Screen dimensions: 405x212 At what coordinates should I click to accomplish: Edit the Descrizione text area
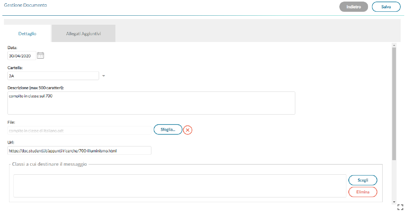(x=151, y=103)
